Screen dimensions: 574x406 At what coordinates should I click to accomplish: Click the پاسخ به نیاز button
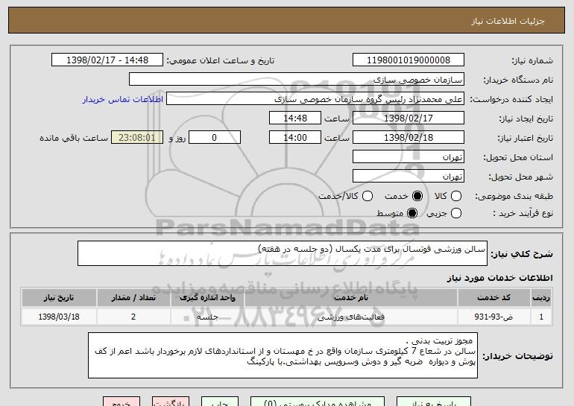[x=434, y=402]
